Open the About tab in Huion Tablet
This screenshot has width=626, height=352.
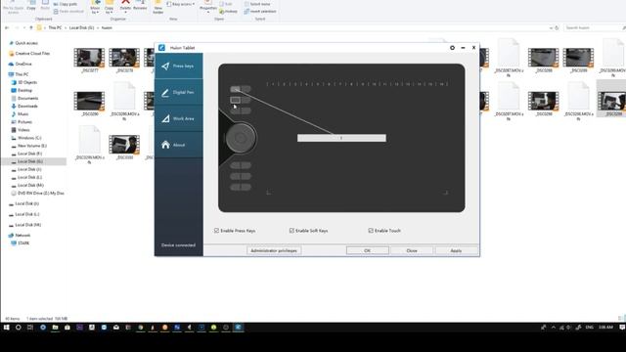178,145
